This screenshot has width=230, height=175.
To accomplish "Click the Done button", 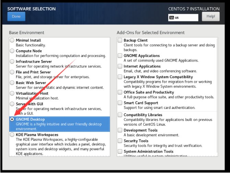I will [16, 16].
